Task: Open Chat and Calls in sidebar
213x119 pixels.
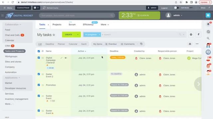Action: (x=12, y=35)
